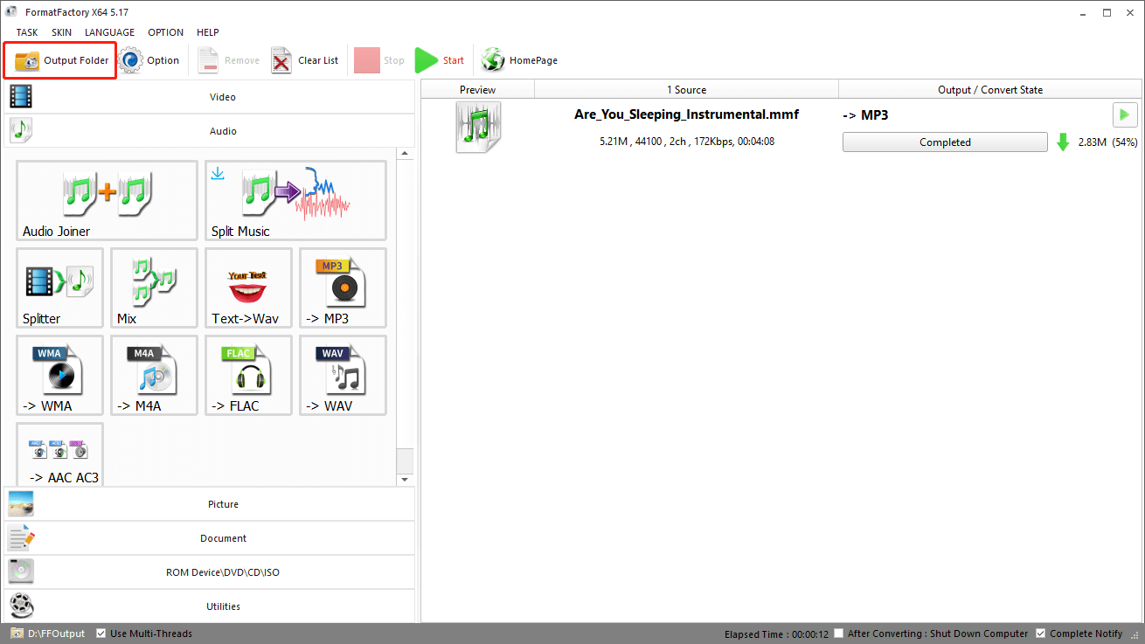Expand the Document category
This screenshot has width=1145, height=644.
(x=210, y=538)
